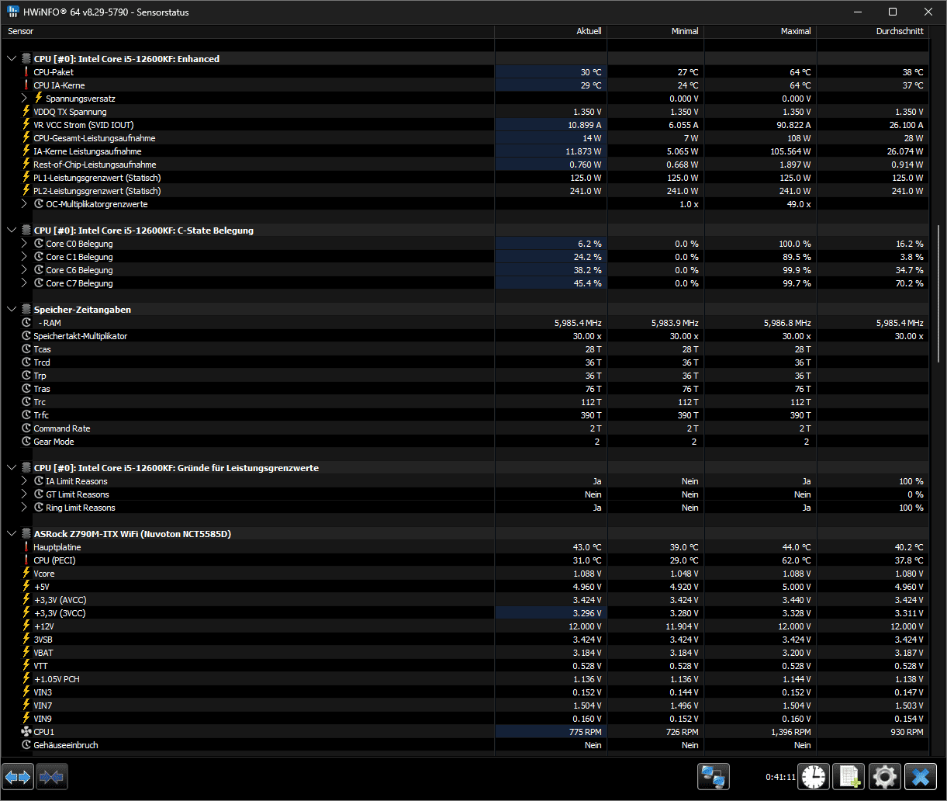The width and height of the screenshot is (947, 801).
Task: Select the Command Rate row
Action: [x=465, y=428]
